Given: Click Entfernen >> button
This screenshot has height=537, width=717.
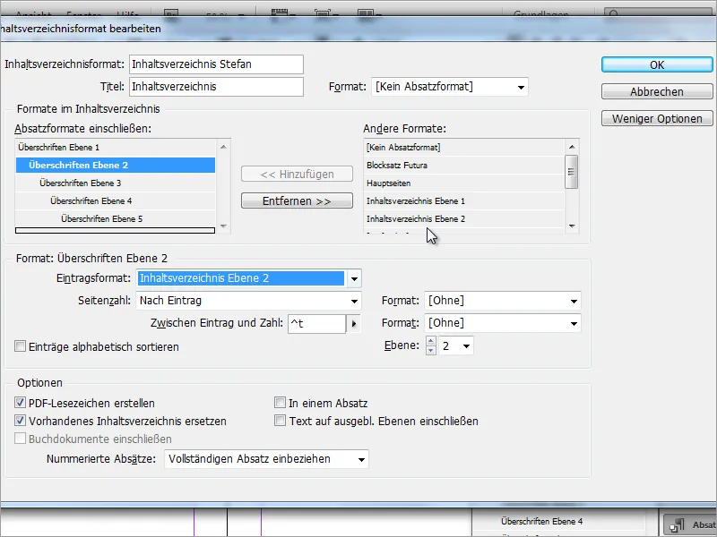Looking at the screenshot, I should coord(297,200).
